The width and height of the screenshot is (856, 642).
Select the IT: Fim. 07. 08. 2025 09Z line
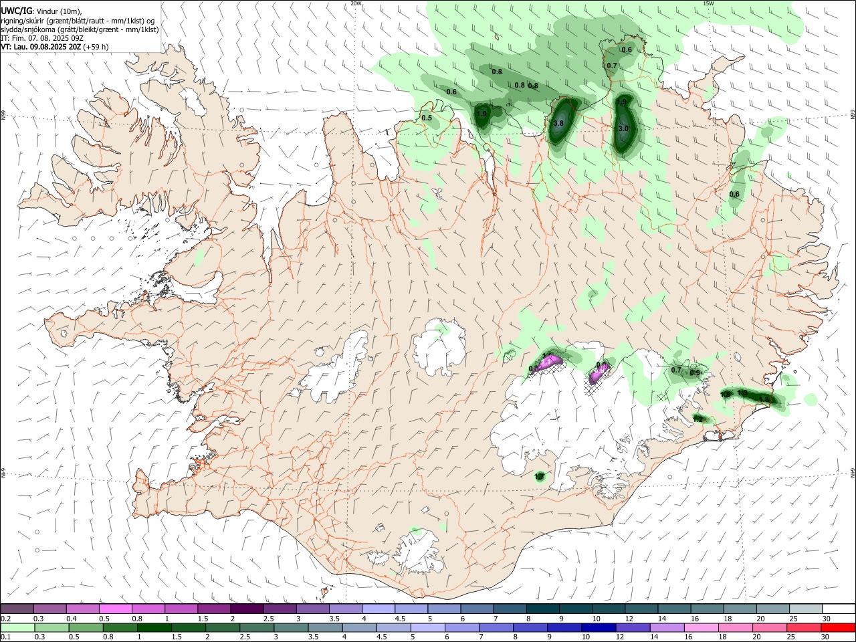pos(42,38)
